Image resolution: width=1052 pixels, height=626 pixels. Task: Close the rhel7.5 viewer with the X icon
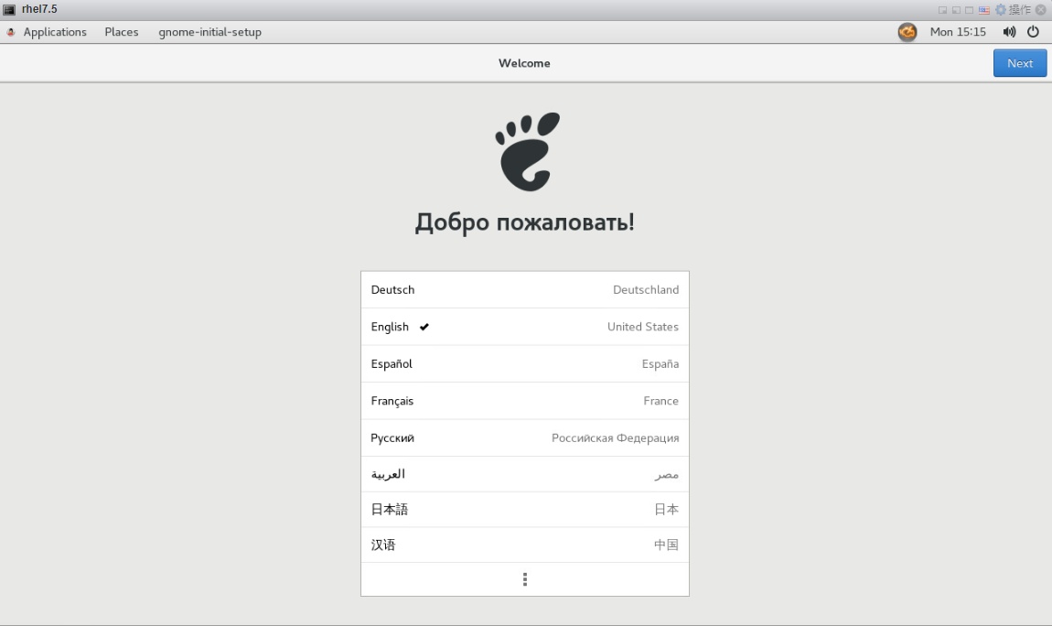1041,9
